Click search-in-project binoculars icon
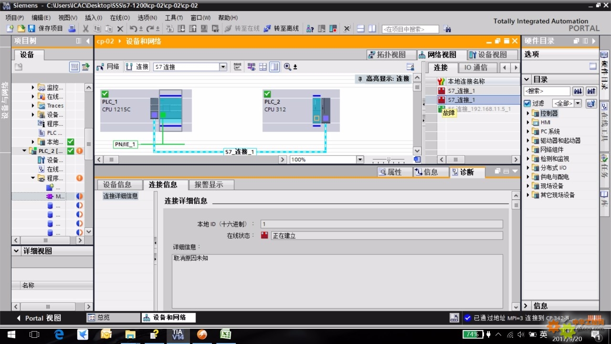 [x=447, y=29]
